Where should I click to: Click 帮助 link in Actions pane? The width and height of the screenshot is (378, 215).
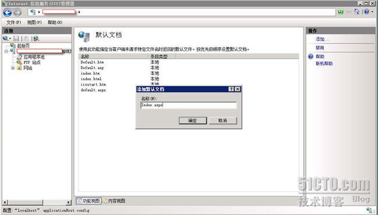(x=320, y=56)
